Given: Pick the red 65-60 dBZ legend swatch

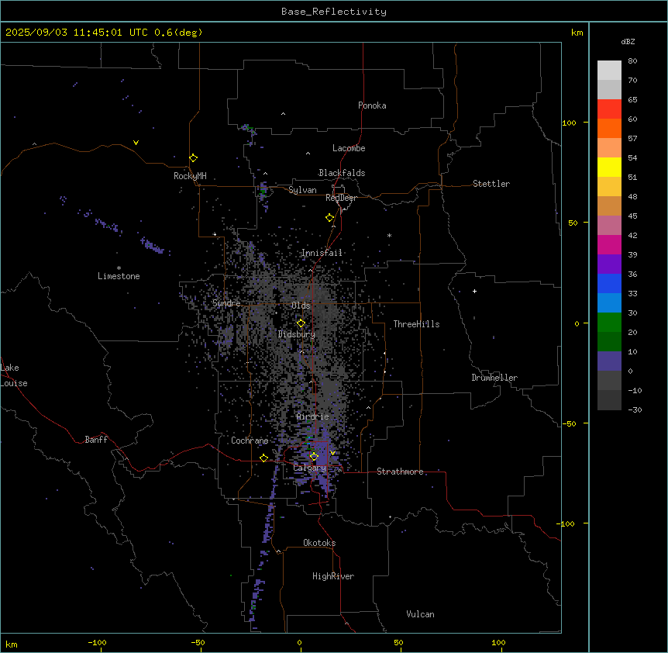Looking at the screenshot, I should 609,109.
